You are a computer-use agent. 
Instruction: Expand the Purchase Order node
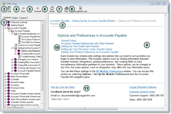point(5,88)
